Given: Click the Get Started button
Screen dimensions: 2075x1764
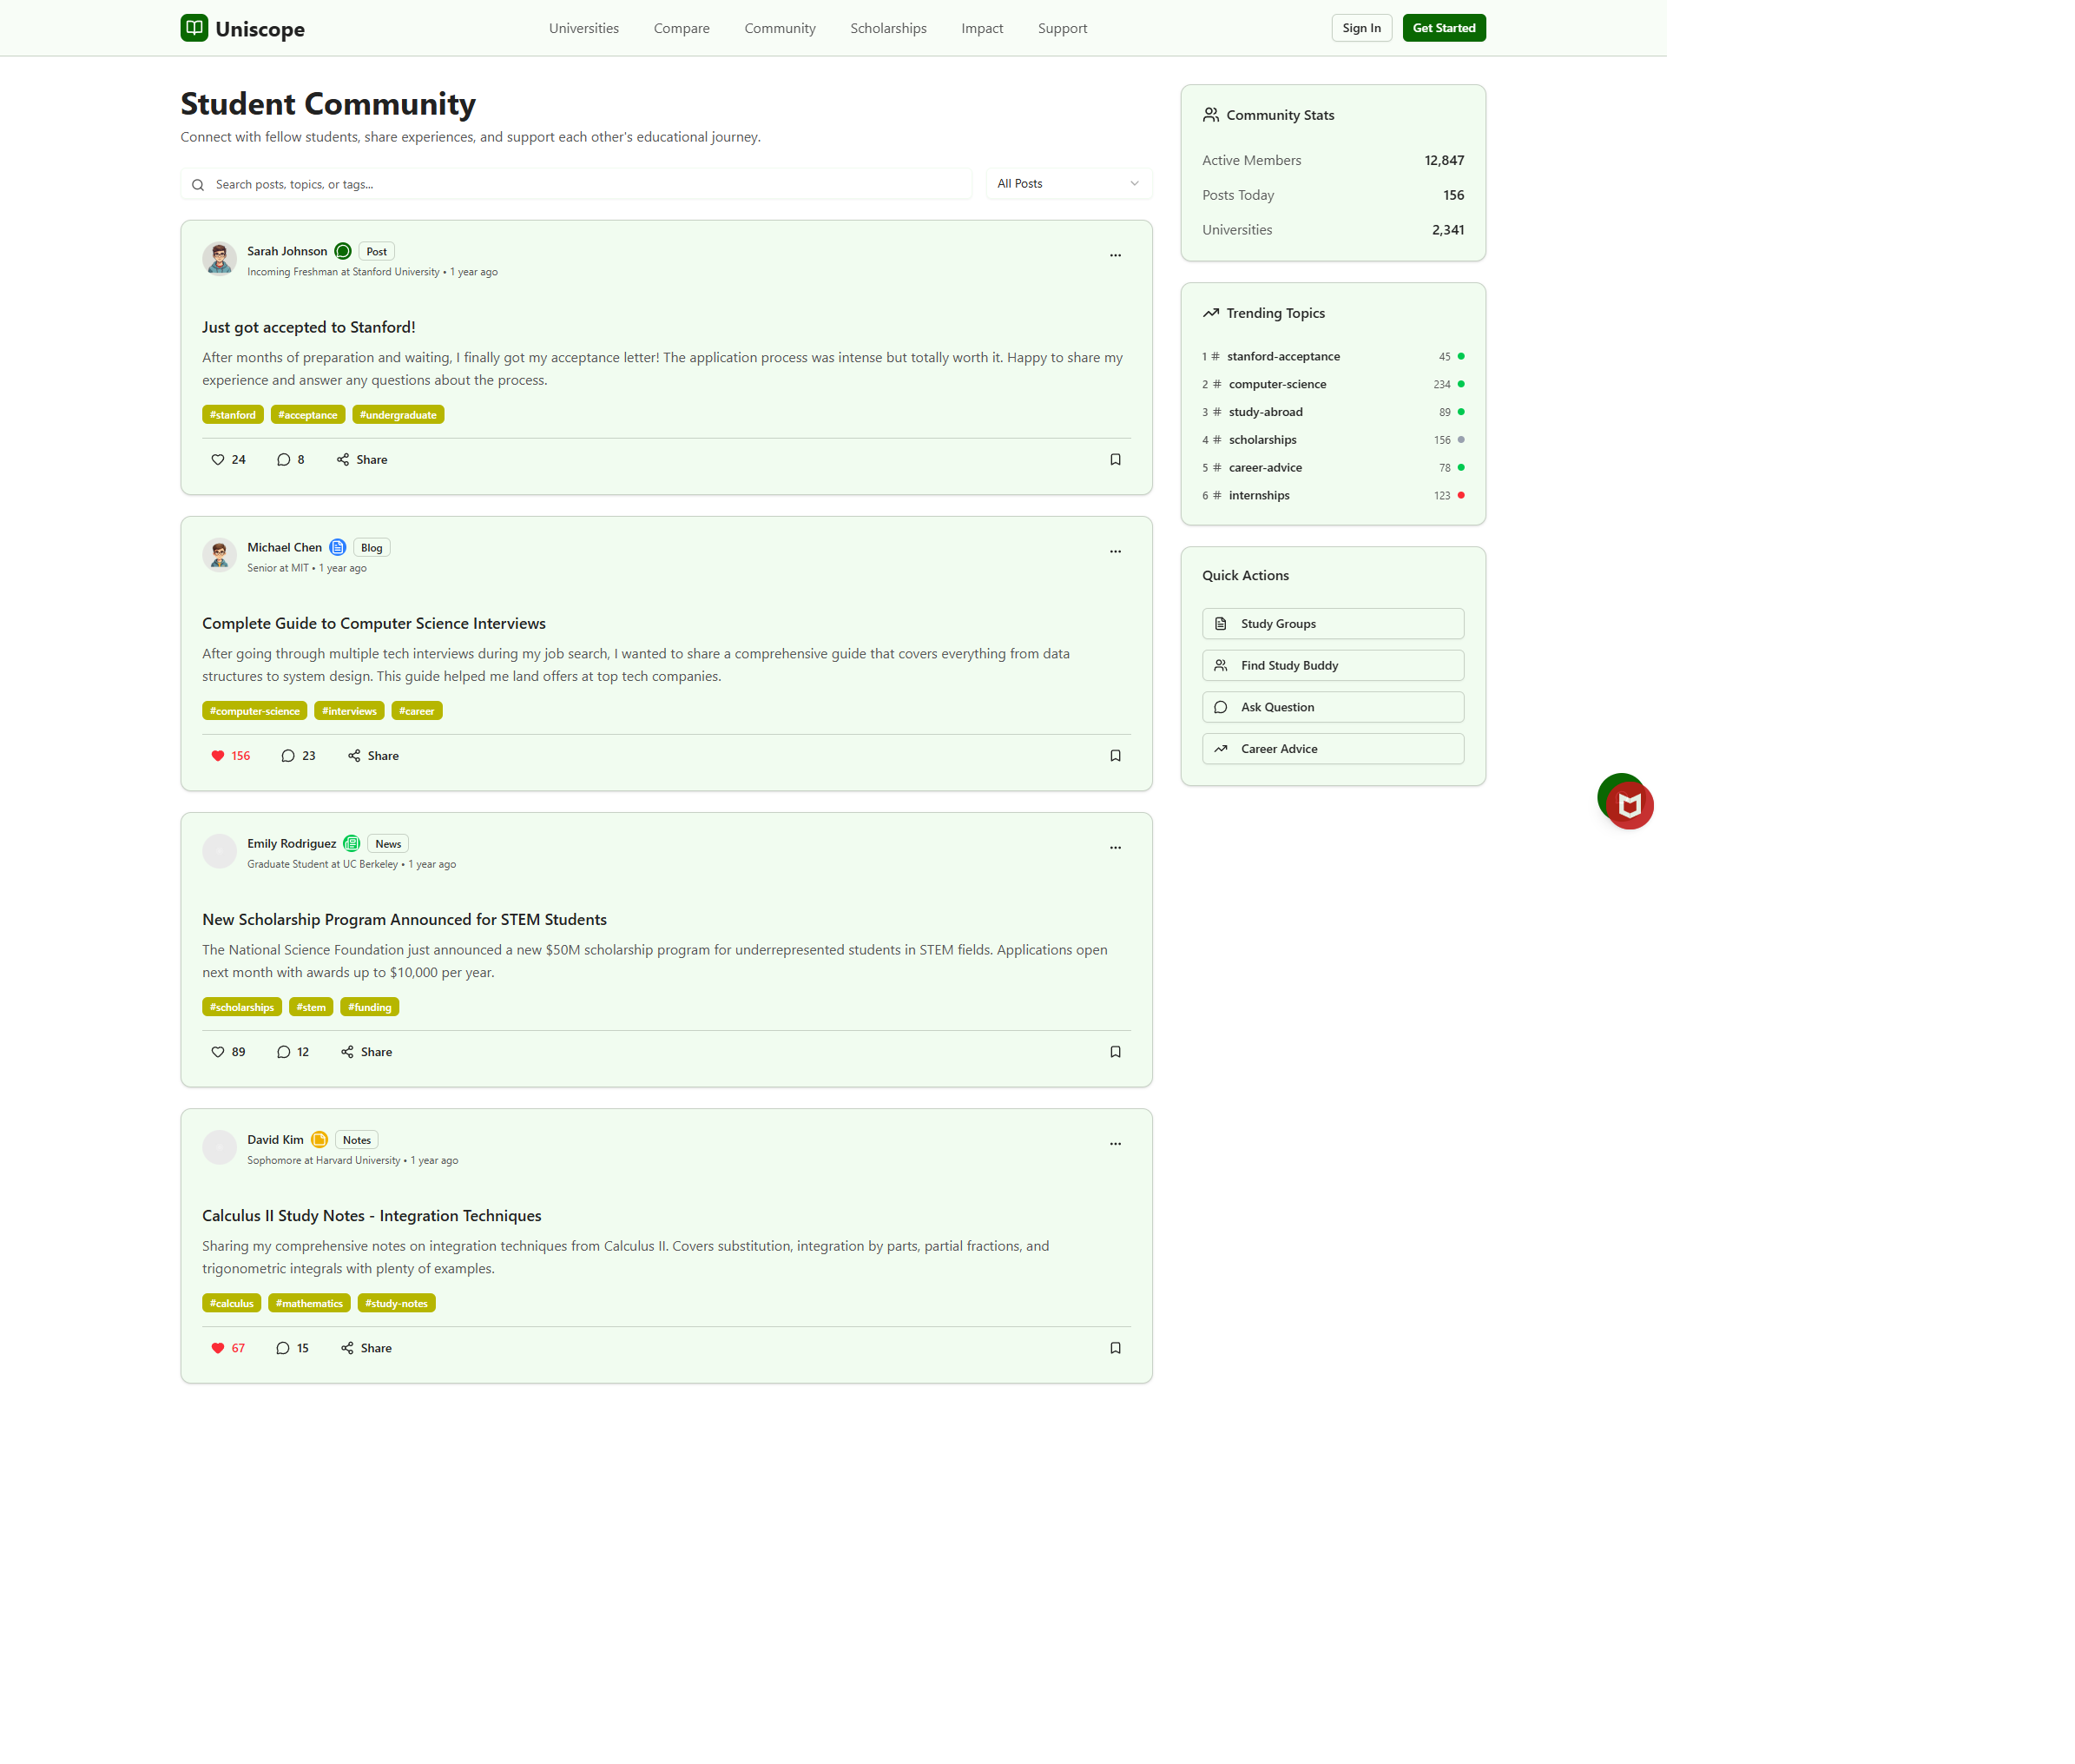Looking at the screenshot, I should (1443, 28).
